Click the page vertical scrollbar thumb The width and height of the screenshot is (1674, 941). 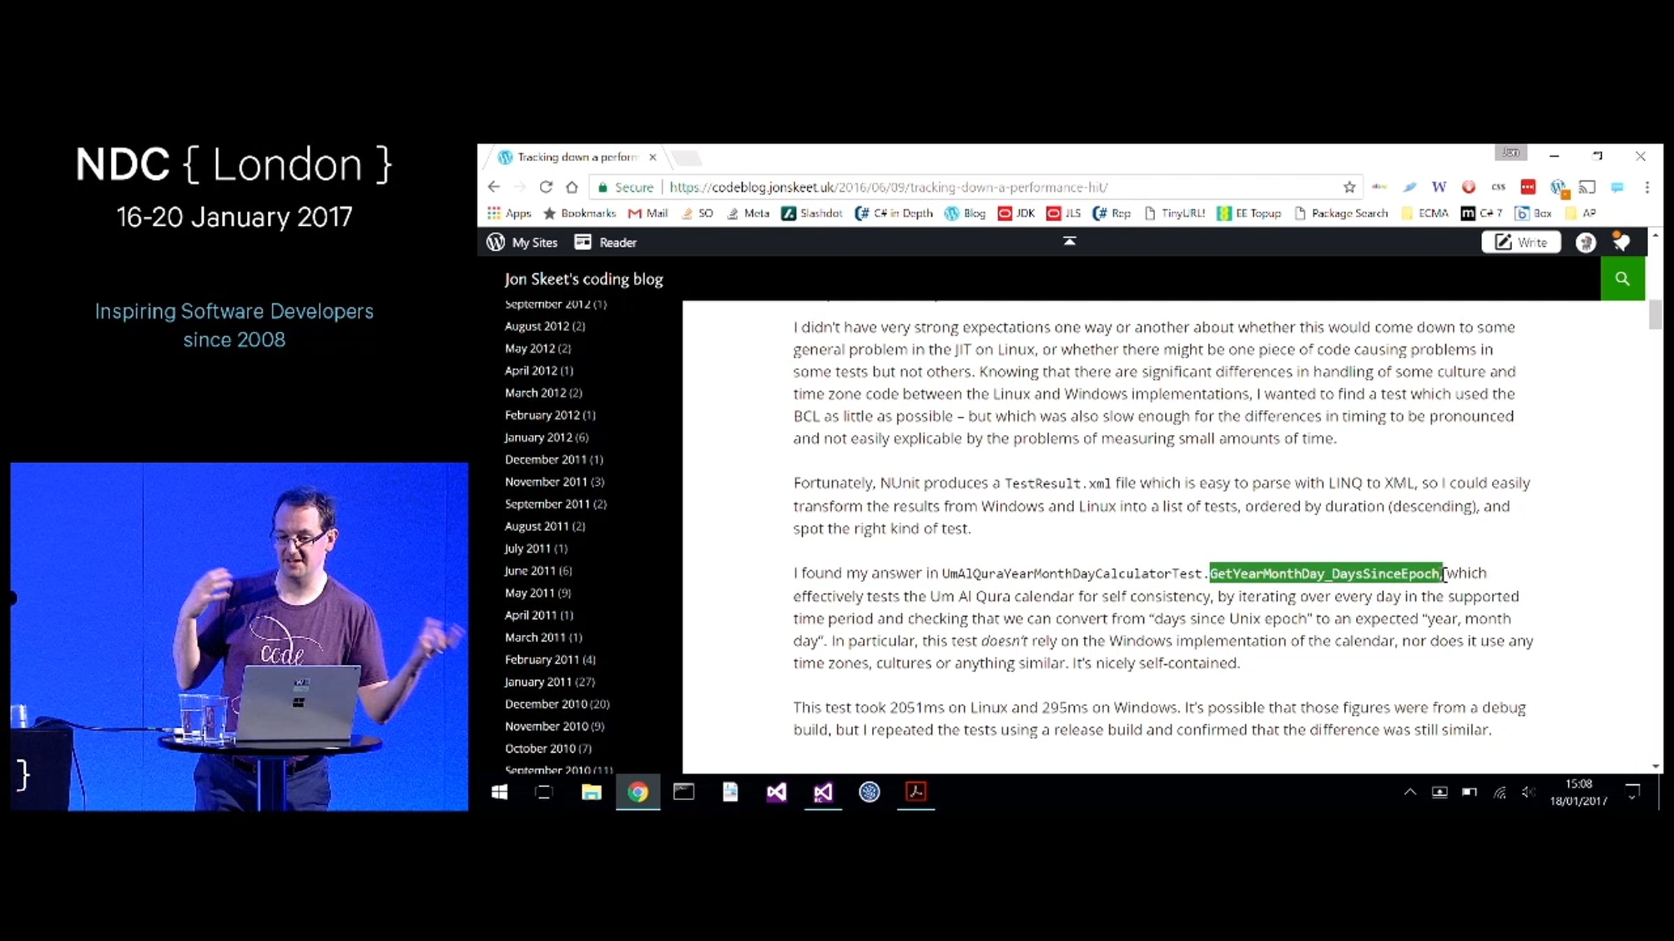1655,314
